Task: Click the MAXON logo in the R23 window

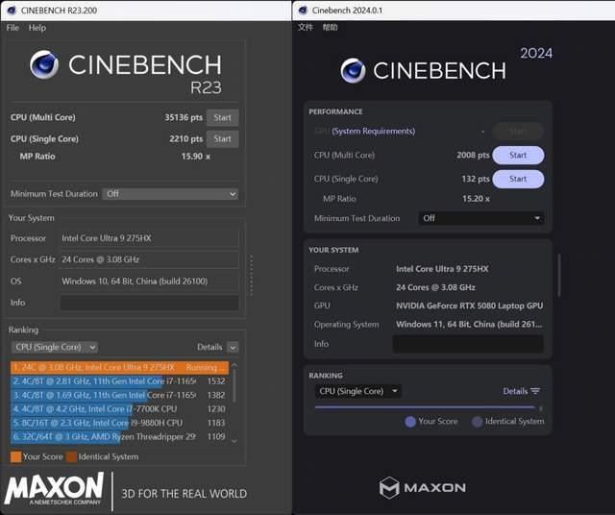Action: coord(55,489)
